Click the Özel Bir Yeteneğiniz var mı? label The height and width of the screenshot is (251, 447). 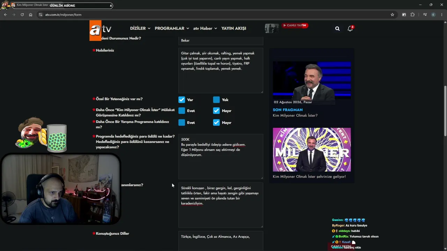[x=119, y=99]
